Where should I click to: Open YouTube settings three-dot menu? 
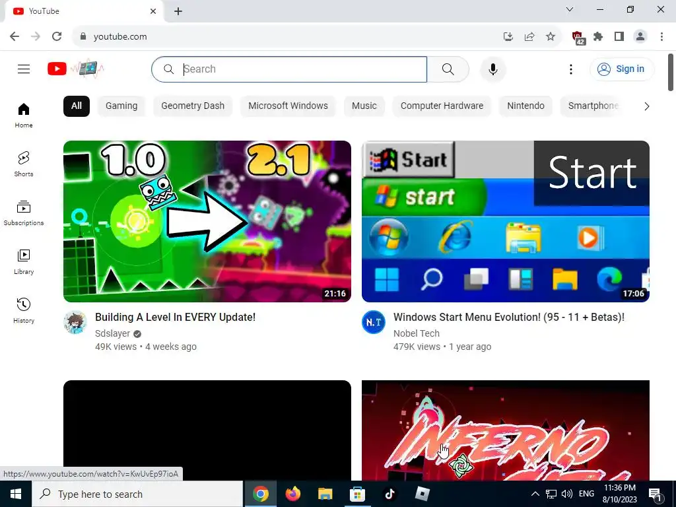click(x=571, y=69)
